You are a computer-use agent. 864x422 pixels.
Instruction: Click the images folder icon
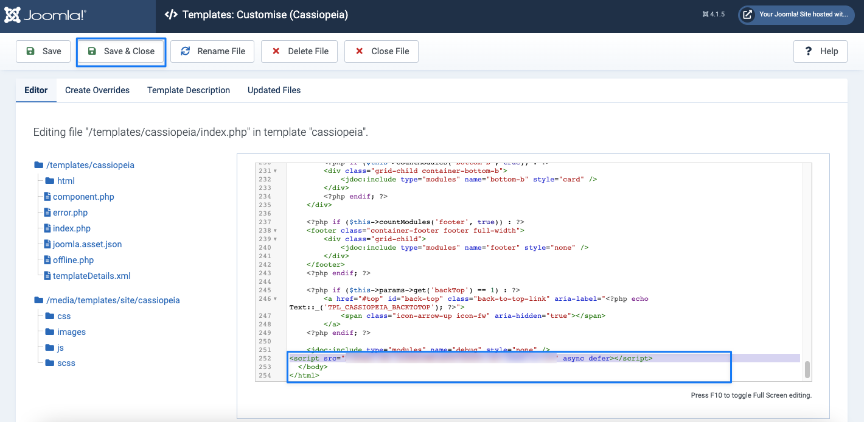50,332
